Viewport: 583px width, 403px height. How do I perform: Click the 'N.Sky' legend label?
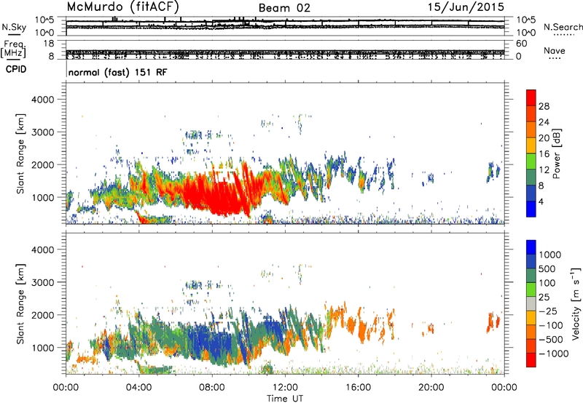click(14, 27)
